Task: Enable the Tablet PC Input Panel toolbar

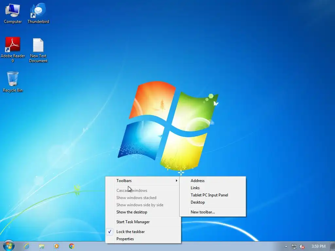Action: click(x=213, y=195)
